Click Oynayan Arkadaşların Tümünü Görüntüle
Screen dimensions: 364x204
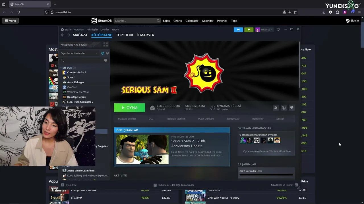click(267, 151)
